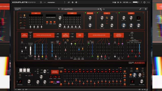Select the Delay section header
This screenshot has width=162, height=91.
click(107, 13)
